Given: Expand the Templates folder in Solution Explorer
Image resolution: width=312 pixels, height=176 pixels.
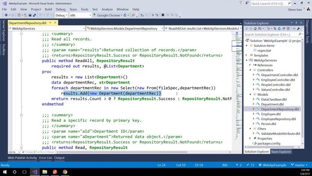Looking at the screenshot, I should tap(247, 55).
